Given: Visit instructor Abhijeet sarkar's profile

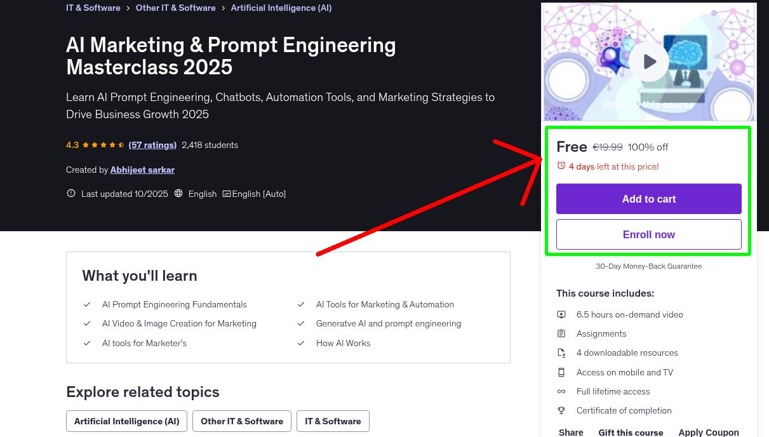Looking at the screenshot, I should click(142, 170).
